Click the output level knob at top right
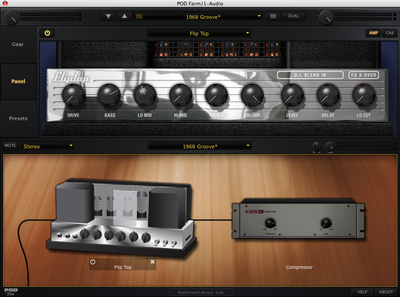This screenshot has height=297, width=400. [x=326, y=17]
